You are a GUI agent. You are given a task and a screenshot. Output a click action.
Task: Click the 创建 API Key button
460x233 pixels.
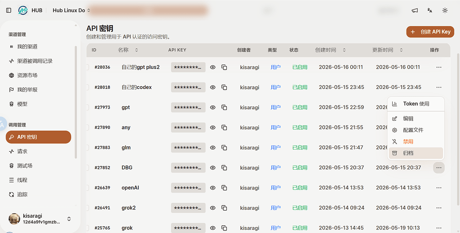(x=430, y=32)
